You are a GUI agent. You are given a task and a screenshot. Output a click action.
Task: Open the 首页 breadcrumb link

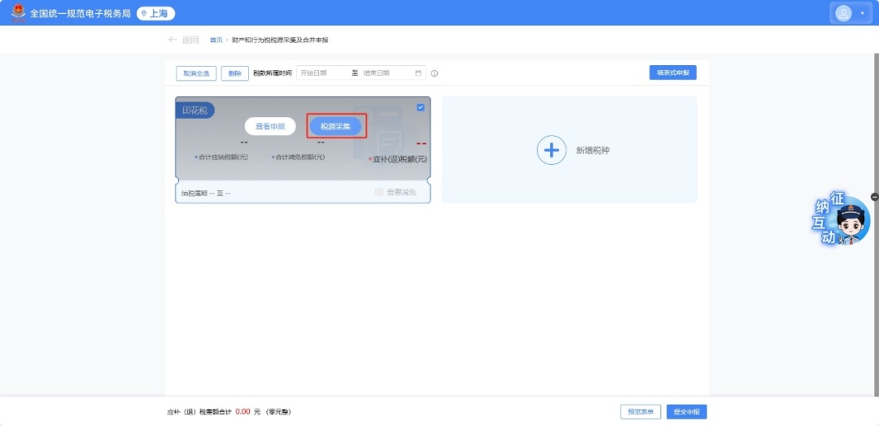(x=216, y=40)
